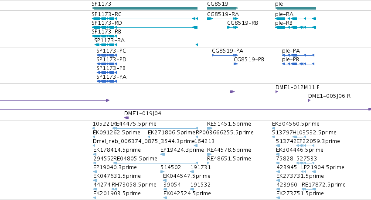Click the RE48651.5prime EST label
This screenshot has width=371, height=200.
[x=229, y=159]
